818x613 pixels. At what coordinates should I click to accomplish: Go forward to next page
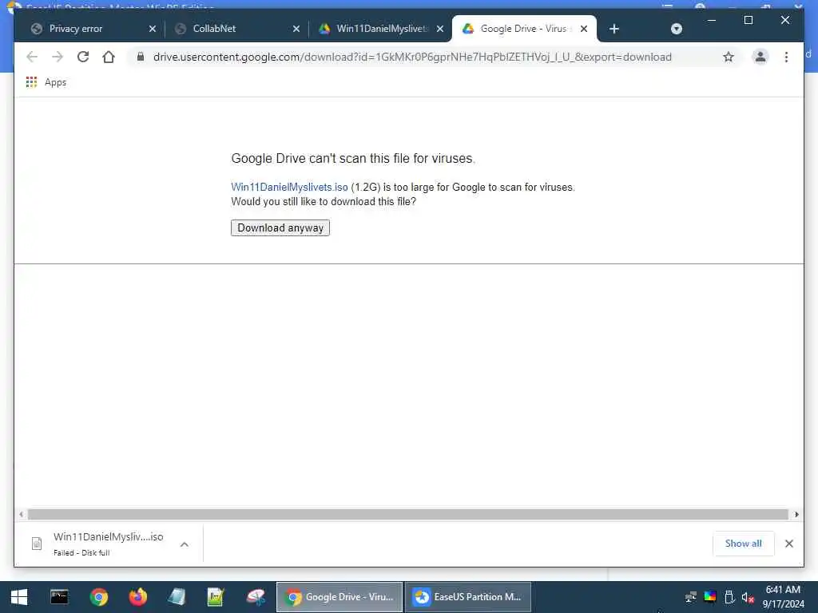pyautogui.click(x=58, y=57)
